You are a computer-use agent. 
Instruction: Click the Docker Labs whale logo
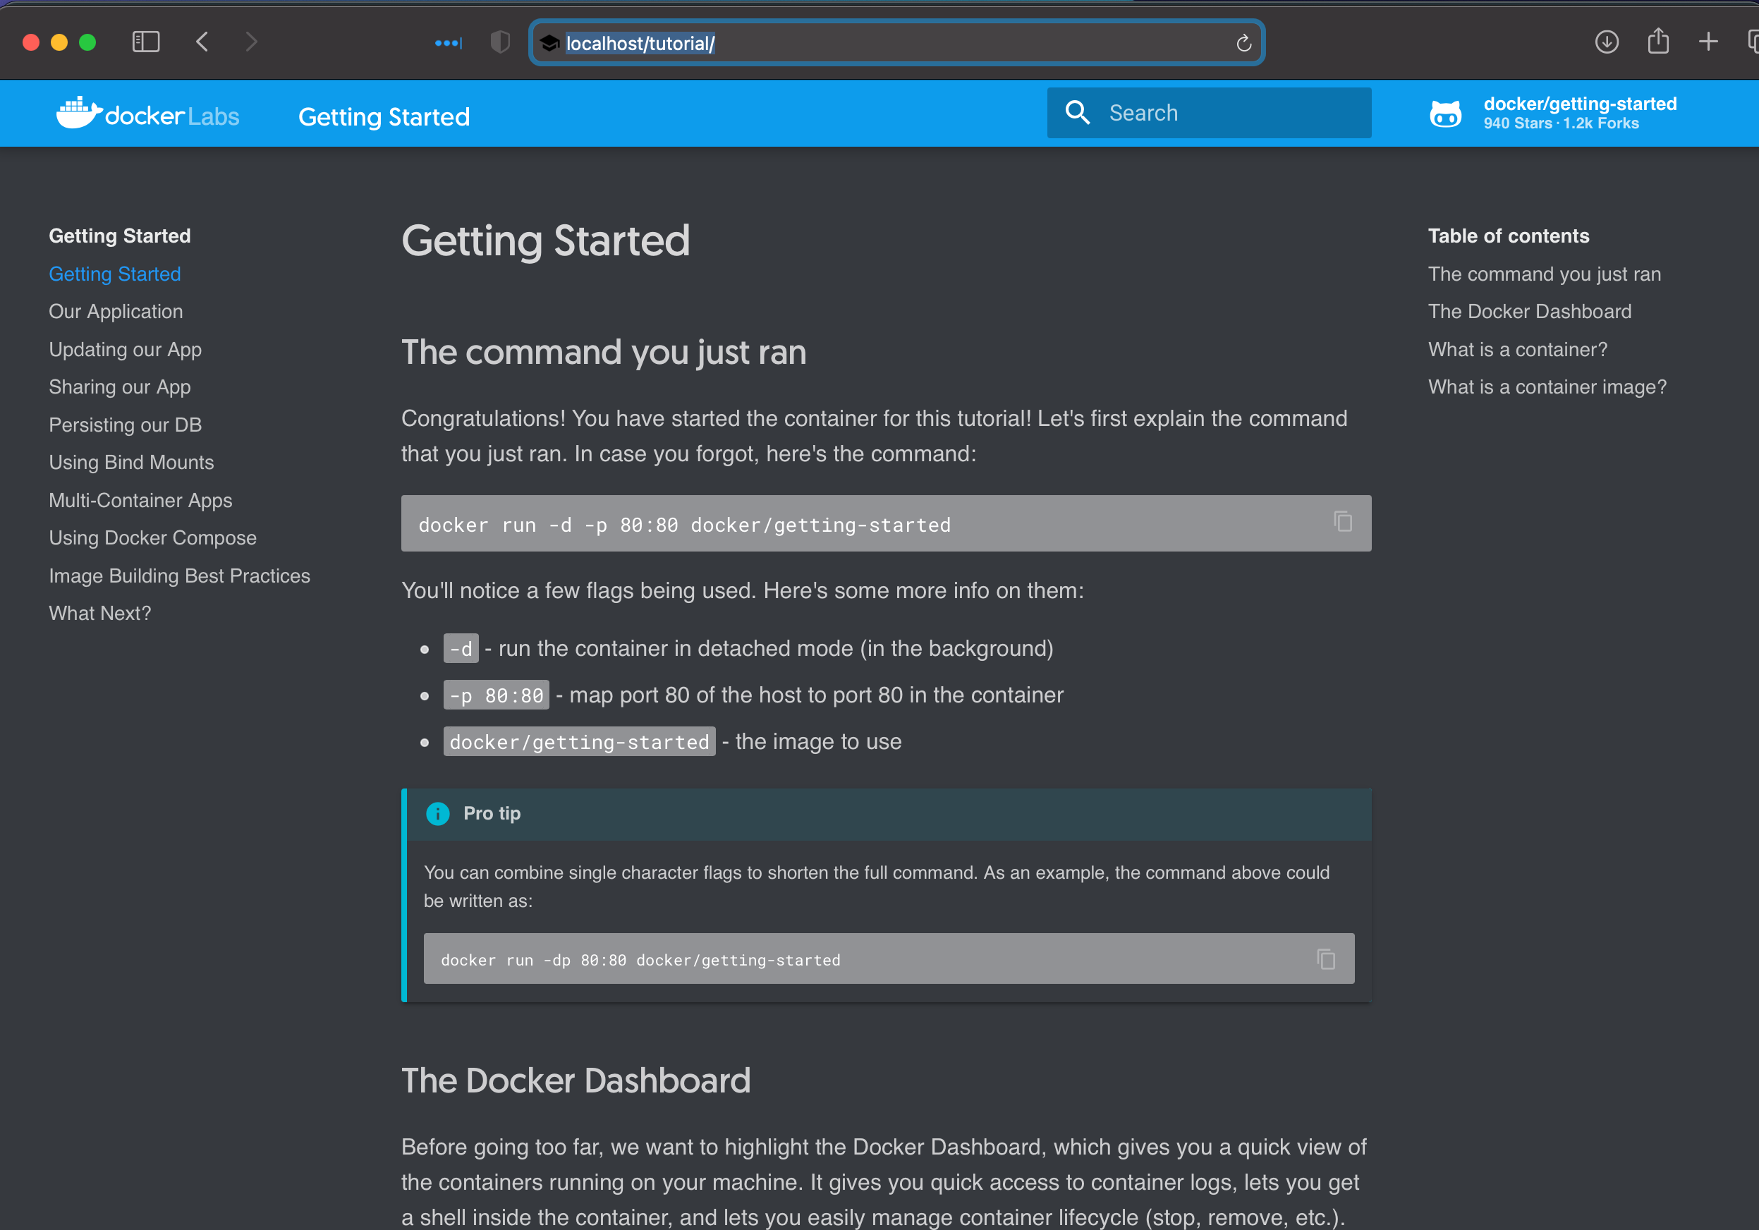(x=147, y=114)
